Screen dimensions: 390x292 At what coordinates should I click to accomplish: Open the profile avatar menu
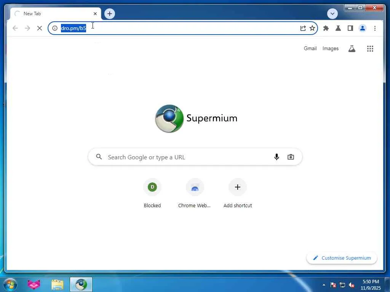[363, 28]
